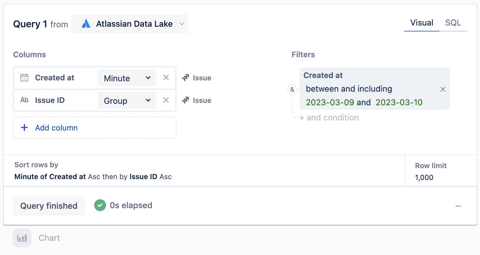Click the green query success checkmark
480x255 pixels.
pyautogui.click(x=100, y=205)
